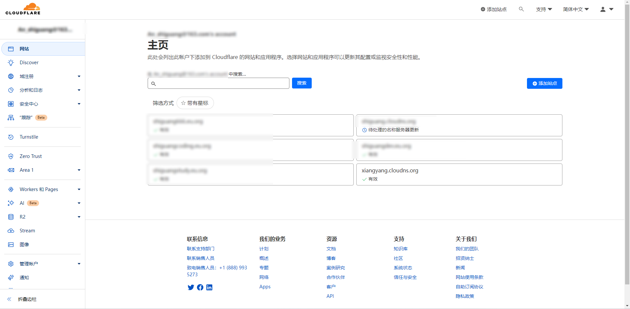Open Cloudflare's LinkedIn page
The height and width of the screenshot is (309, 630).
(x=209, y=287)
